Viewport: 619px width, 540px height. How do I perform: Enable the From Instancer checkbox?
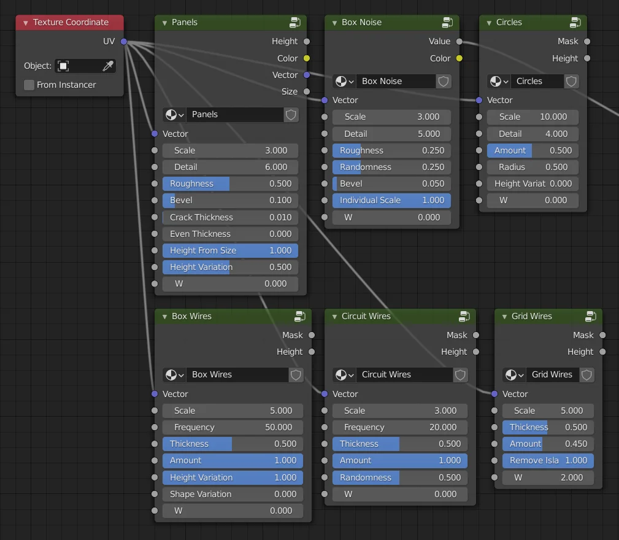click(x=28, y=85)
